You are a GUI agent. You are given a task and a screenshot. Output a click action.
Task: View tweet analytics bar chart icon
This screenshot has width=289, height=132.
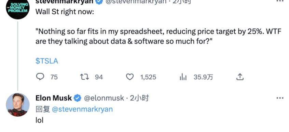(183, 77)
